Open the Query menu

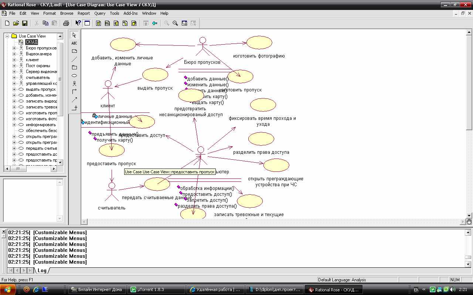click(x=100, y=13)
